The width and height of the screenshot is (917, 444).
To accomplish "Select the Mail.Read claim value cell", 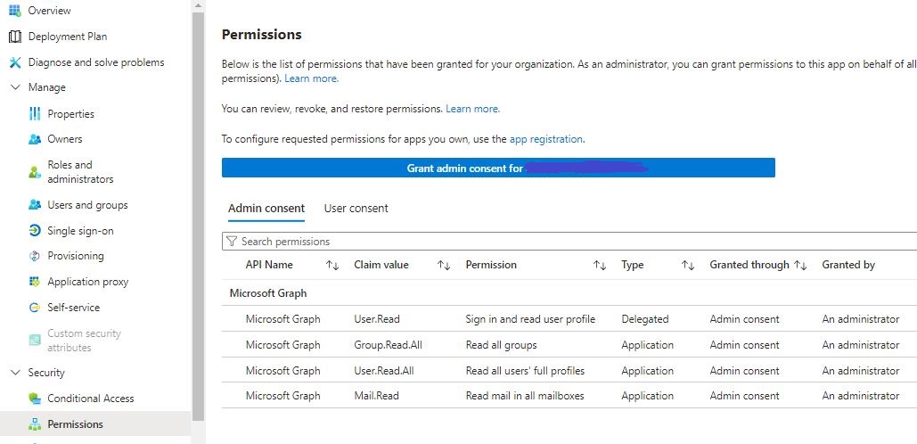I will click(376, 396).
